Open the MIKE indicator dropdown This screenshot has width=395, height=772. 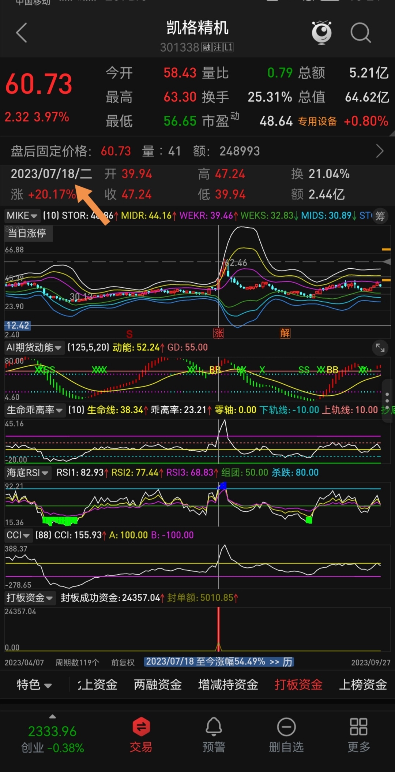22,216
